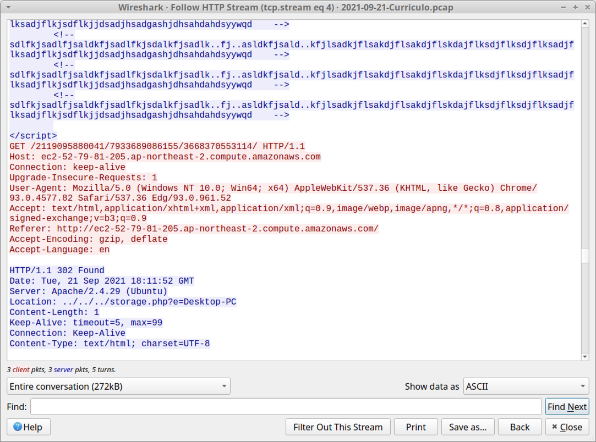Click the Referer header line
This screenshot has width=596, height=442.
coord(194,229)
